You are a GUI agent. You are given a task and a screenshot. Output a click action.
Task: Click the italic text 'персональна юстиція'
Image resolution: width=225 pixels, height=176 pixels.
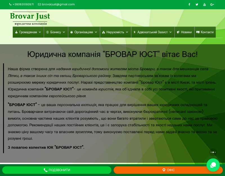[76, 105]
